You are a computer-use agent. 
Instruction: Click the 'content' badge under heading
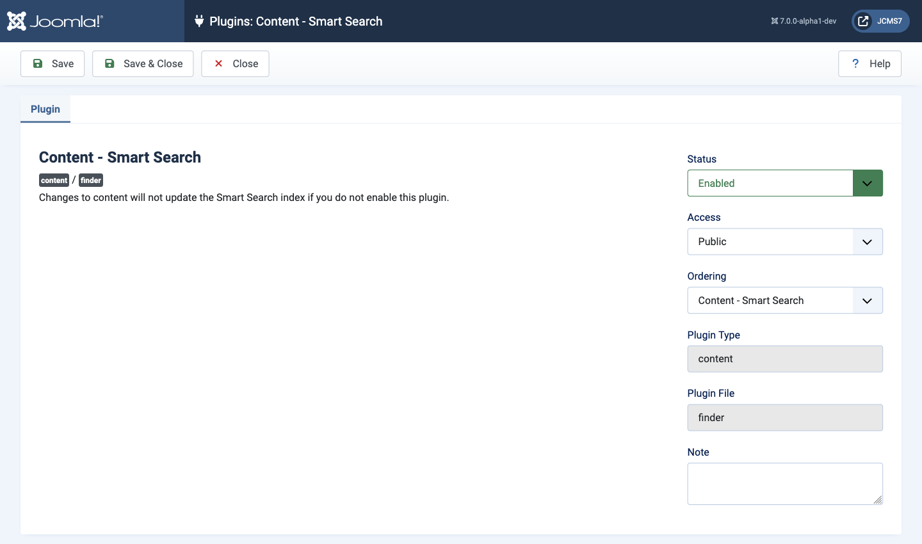click(x=54, y=180)
